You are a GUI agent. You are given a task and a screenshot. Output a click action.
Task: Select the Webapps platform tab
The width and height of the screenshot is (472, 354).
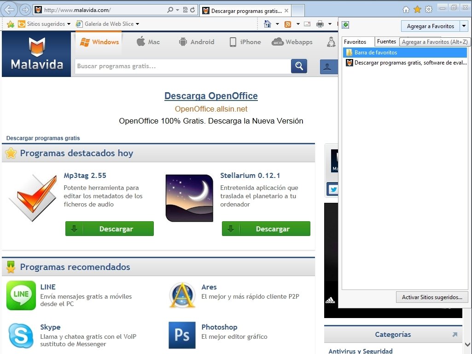point(291,42)
